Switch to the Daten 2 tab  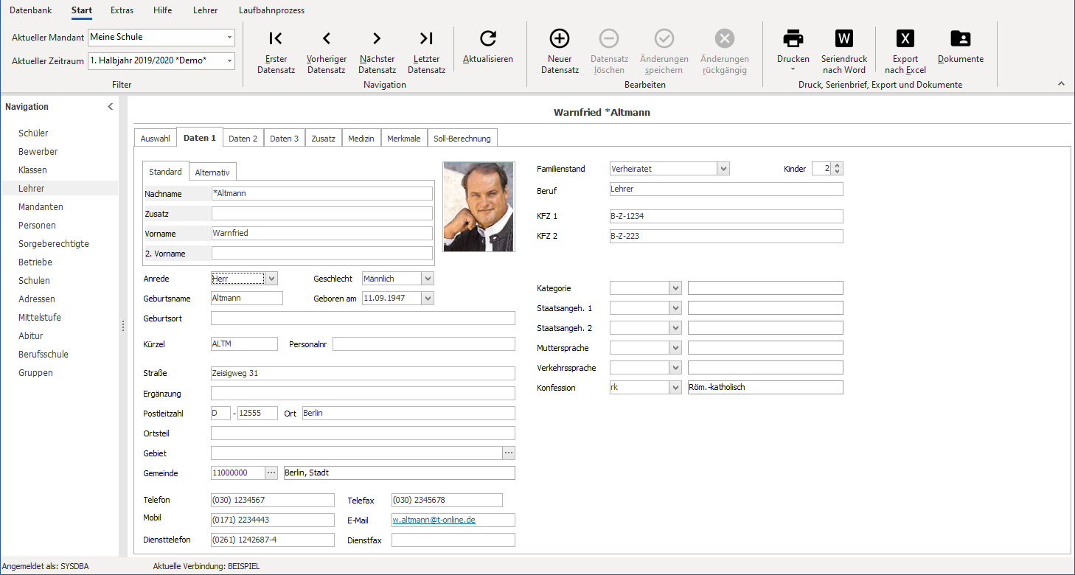pyautogui.click(x=243, y=138)
